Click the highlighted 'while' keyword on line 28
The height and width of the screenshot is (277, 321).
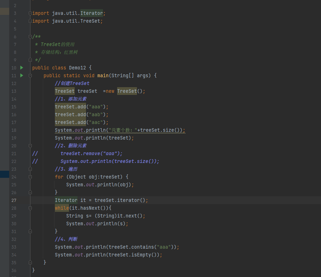tap(62, 208)
